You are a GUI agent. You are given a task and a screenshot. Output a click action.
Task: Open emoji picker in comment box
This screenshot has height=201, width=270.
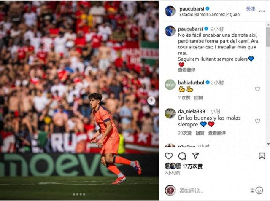pos(259,190)
